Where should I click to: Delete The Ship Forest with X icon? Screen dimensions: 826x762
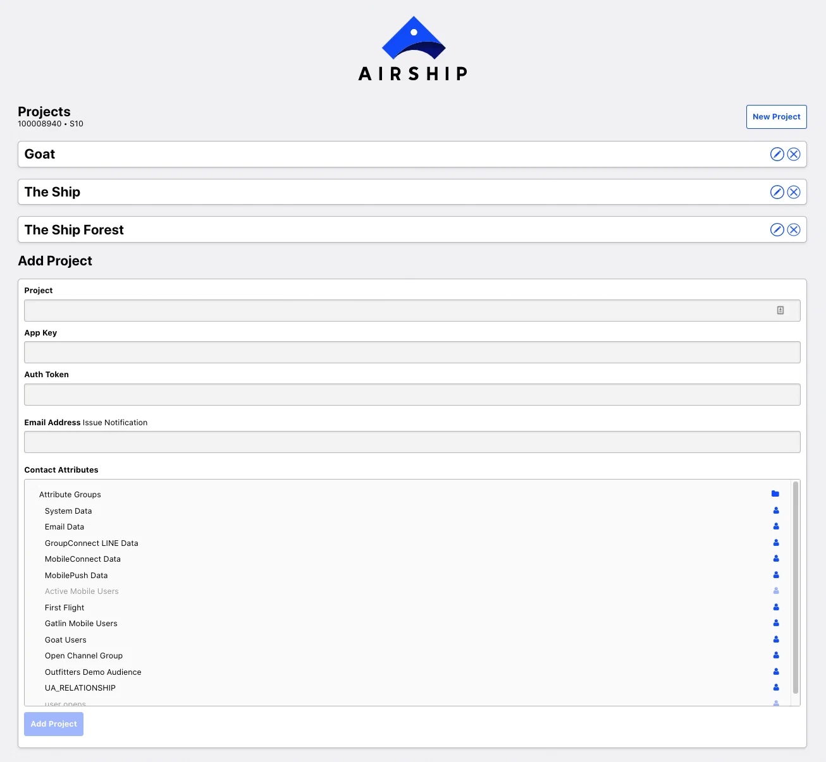pos(794,230)
